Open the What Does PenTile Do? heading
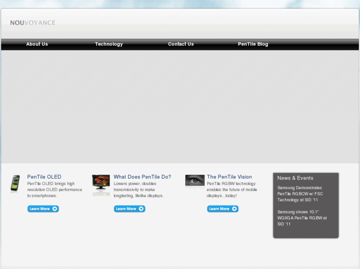360x269 pixels. [x=142, y=177]
